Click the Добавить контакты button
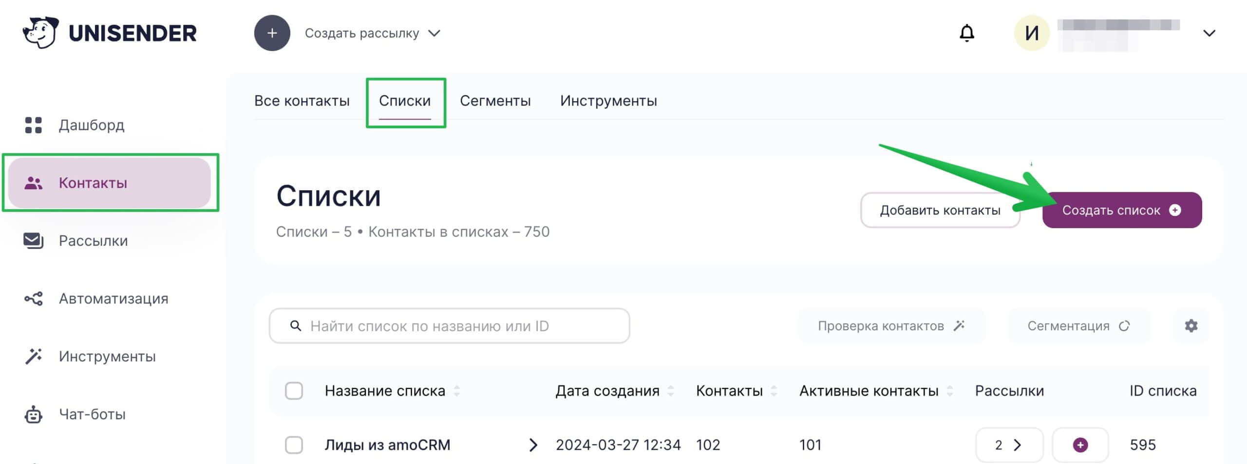 (x=940, y=210)
